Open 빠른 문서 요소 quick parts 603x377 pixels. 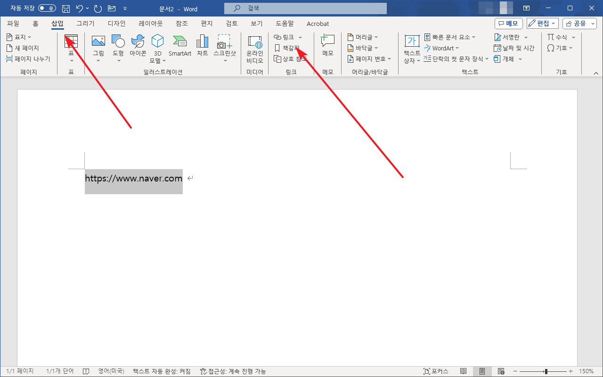point(450,37)
